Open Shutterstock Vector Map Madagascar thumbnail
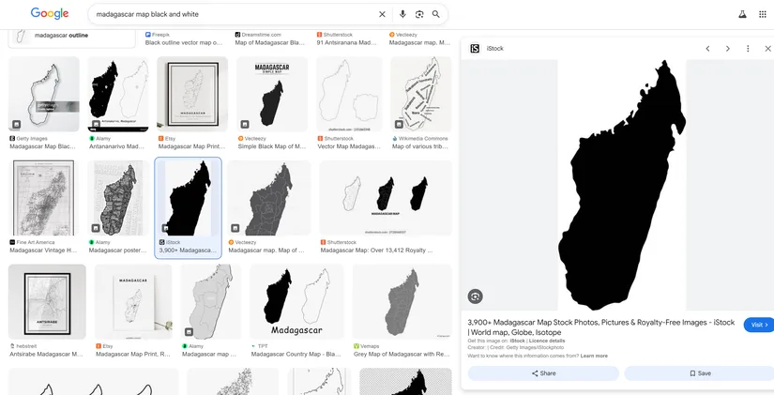This screenshot has width=774, height=395. click(349, 94)
